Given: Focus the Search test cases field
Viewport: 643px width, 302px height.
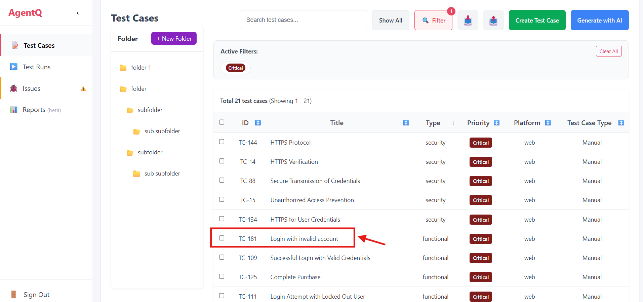Looking at the screenshot, I should (304, 20).
